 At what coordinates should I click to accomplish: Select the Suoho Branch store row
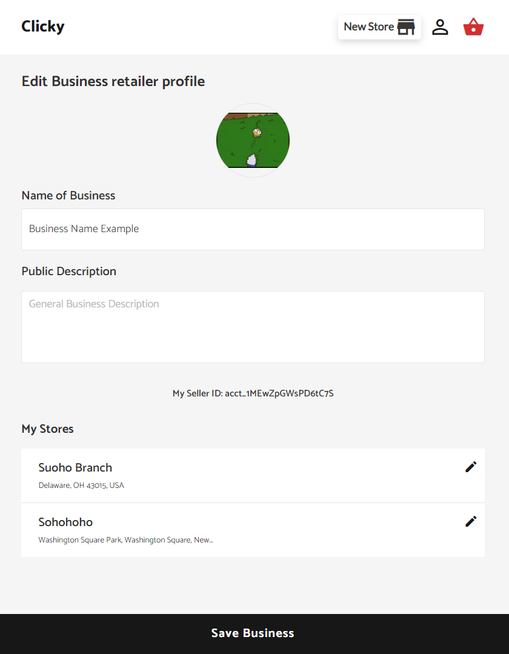click(x=253, y=475)
